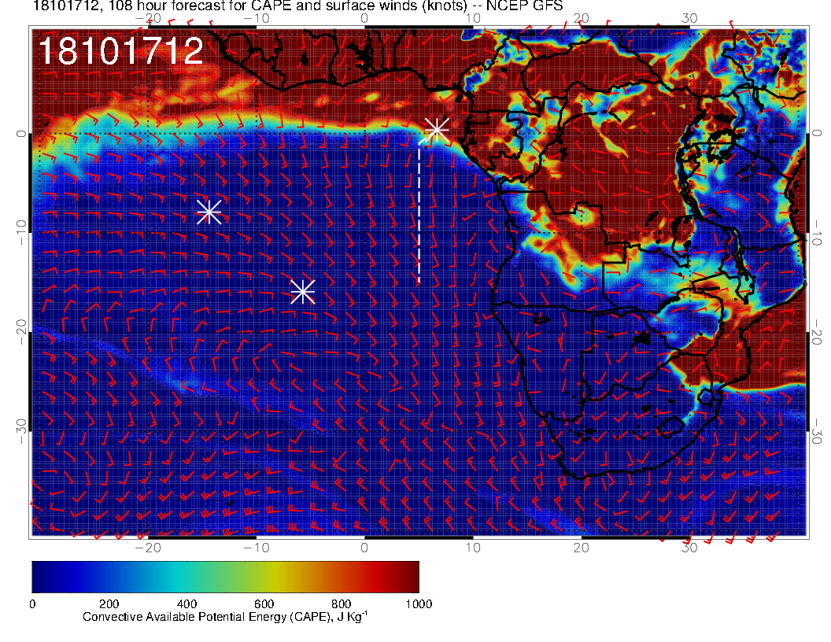Click the '600' color bar tick label

point(264,604)
